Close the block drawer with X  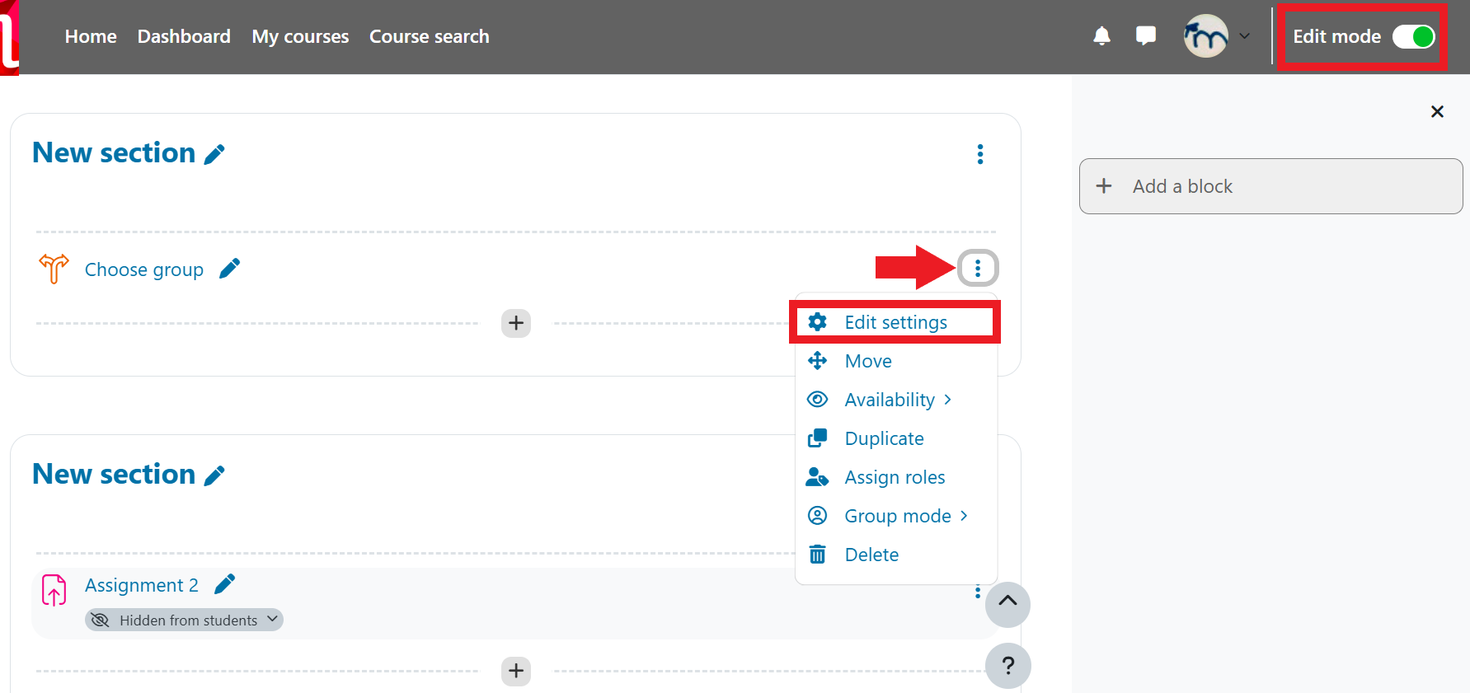tap(1437, 111)
